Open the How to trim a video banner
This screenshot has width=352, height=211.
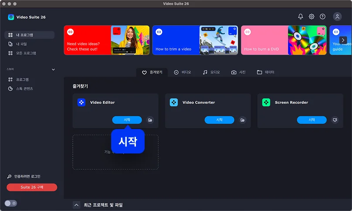point(195,40)
